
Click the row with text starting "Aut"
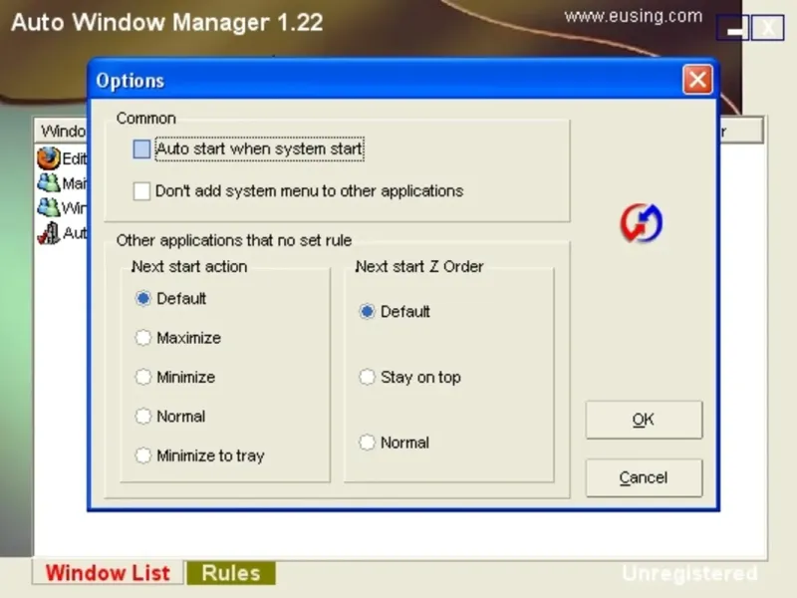(62, 233)
